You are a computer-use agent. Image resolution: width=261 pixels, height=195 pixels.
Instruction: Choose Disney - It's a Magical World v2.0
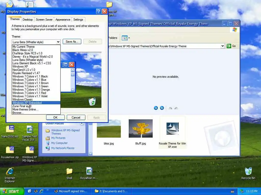[36, 57]
